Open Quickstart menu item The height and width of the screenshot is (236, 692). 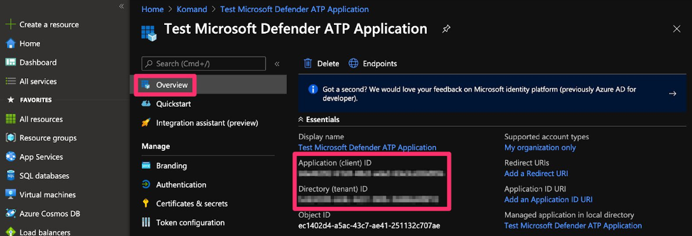click(x=174, y=104)
